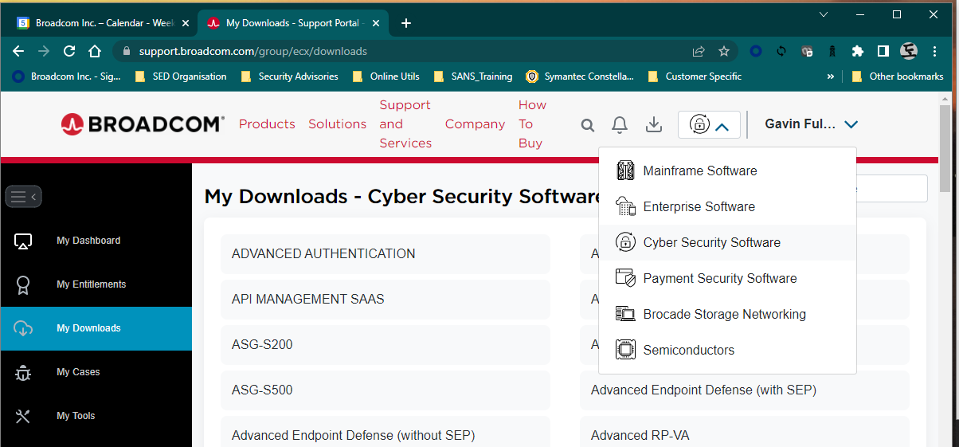Select Enterprise Software from the dropdown
959x447 pixels.
tap(727, 206)
